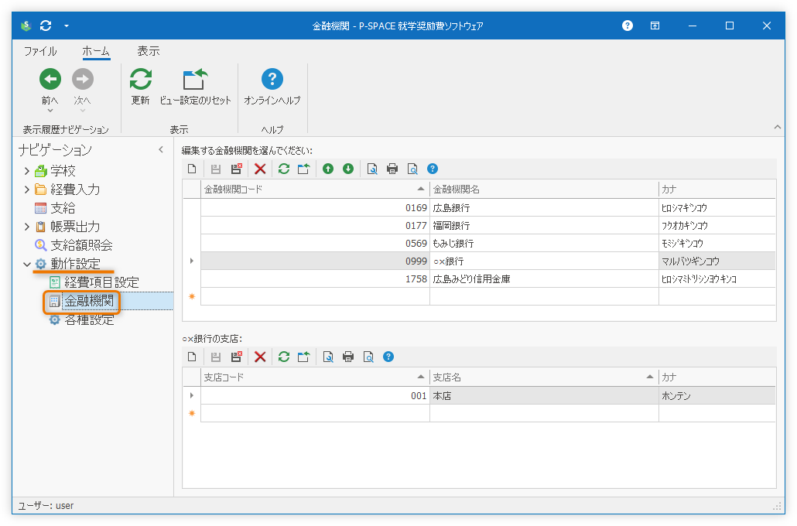Open the ファイル menu tab
The height and width of the screenshot is (526, 797).
[40, 51]
